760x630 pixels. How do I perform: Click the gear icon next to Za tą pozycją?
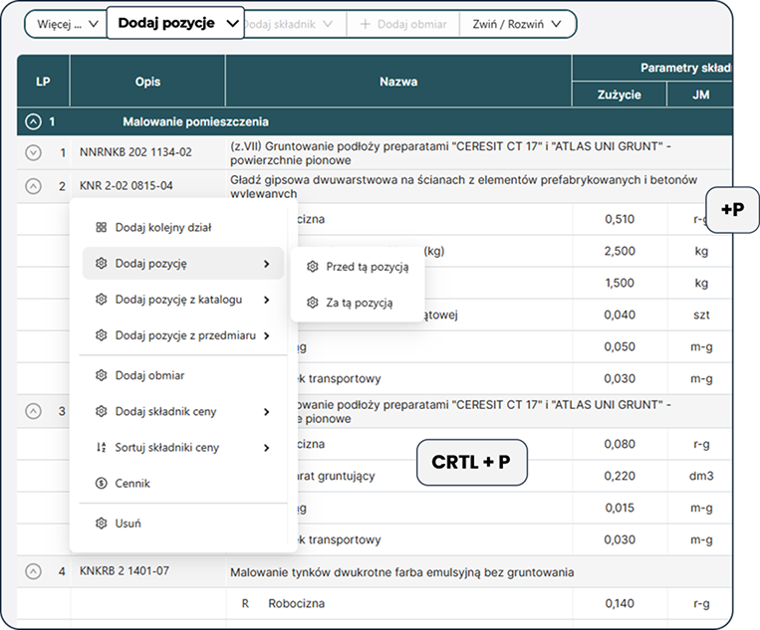point(312,303)
